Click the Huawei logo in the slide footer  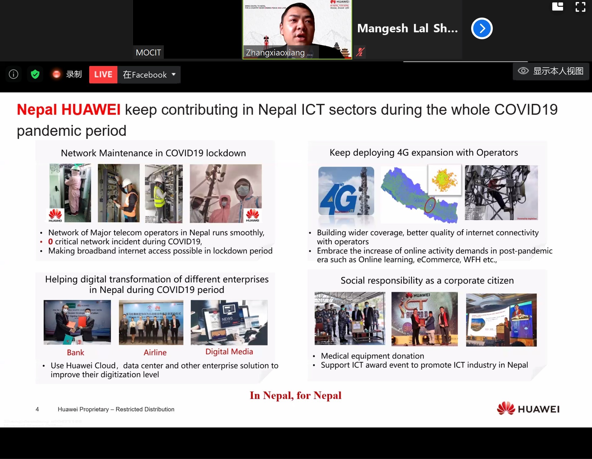(x=528, y=408)
